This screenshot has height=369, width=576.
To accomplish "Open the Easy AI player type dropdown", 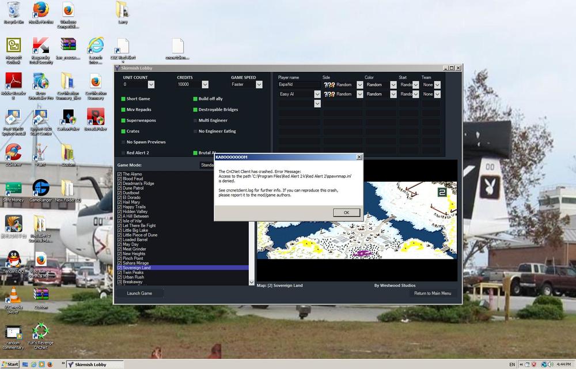I will point(317,95).
